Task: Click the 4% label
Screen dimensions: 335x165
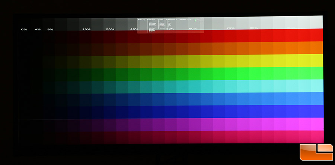Action: (x=38, y=29)
